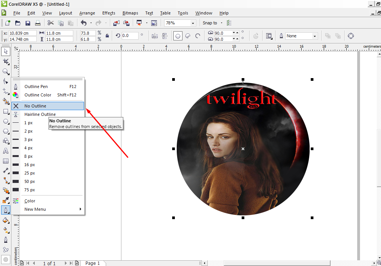Image resolution: width=381 pixels, height=266 pixels.
Task: Choose No Outline from flyout
Action: pos(48,106)
